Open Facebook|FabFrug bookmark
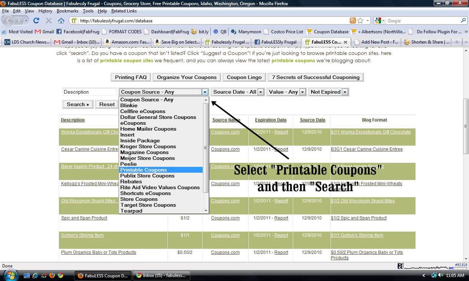 [x=78, y=32]
